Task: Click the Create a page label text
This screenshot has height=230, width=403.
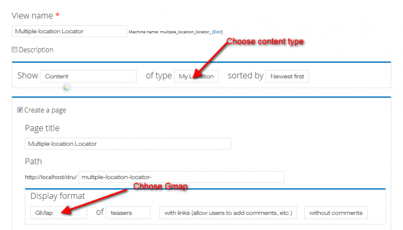Action: (45, 110)
